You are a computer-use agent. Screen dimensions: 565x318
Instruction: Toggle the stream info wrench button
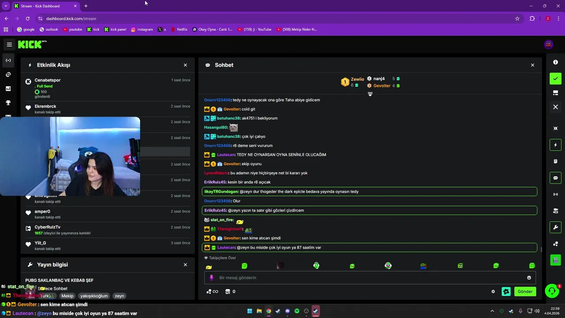click(555, 227)
